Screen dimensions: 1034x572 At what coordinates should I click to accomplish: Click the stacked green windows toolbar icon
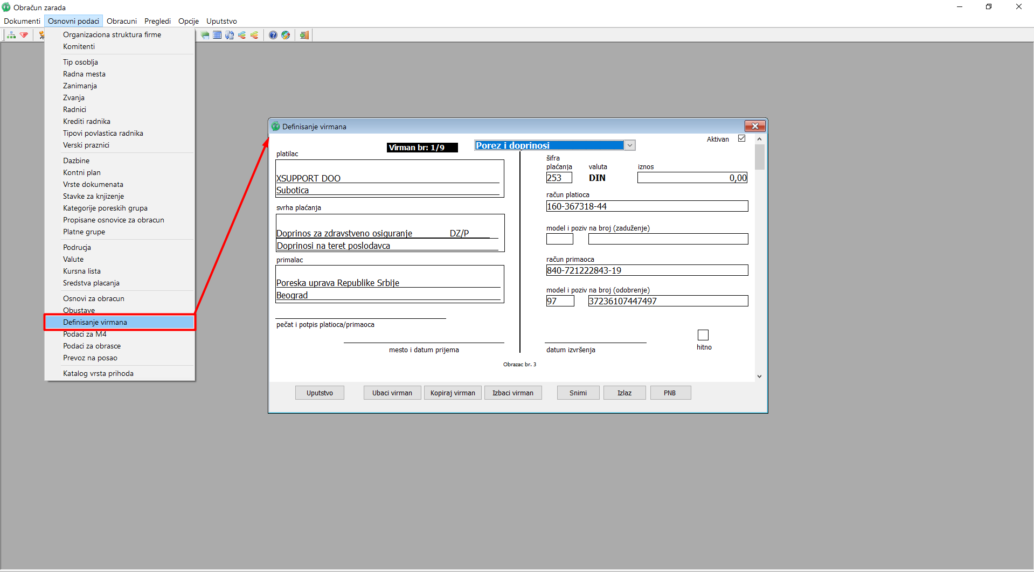pos(205,35)
